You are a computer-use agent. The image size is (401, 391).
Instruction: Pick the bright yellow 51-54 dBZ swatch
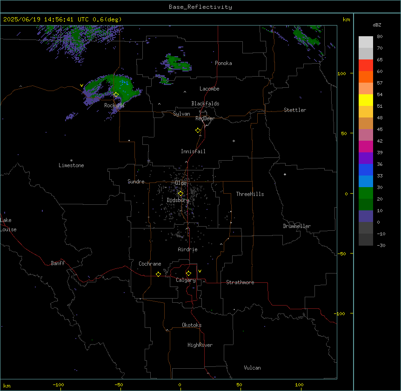[366, 100]
